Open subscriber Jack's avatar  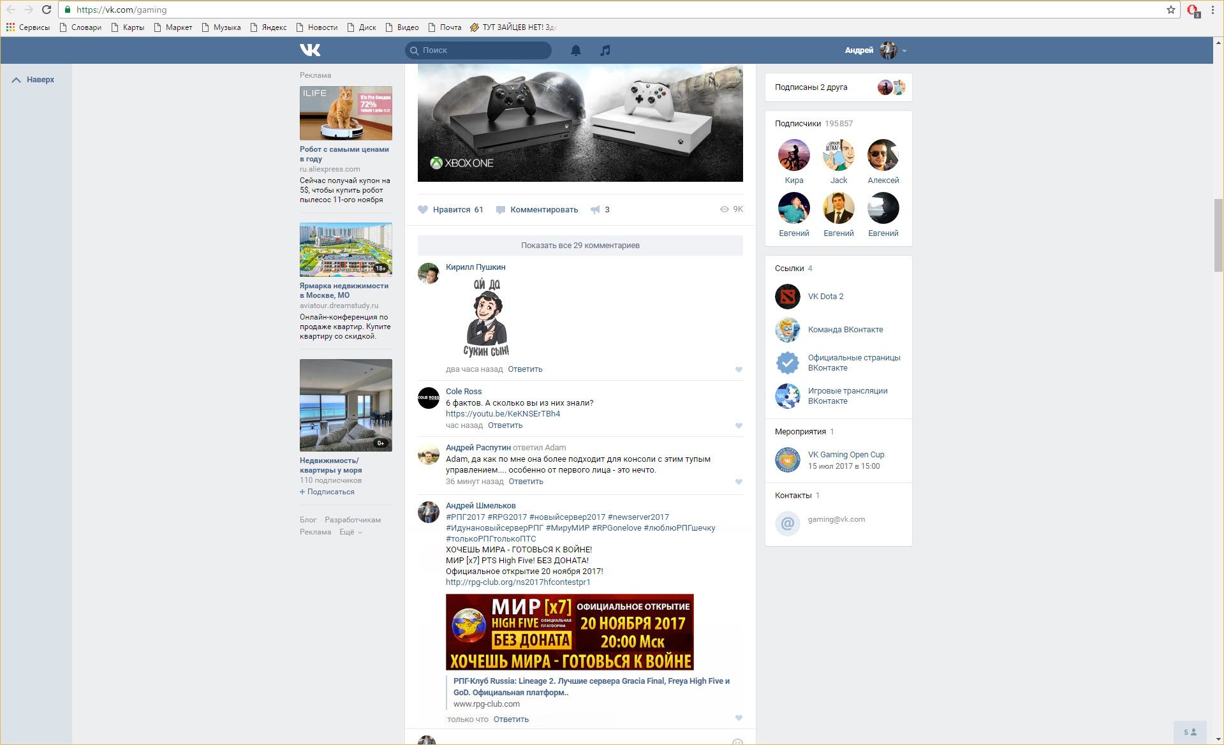[x=839, y=155]
